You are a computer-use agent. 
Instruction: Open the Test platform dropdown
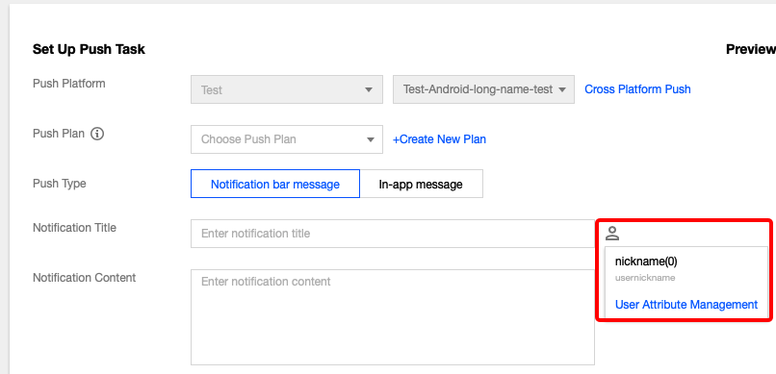point(287,89)
